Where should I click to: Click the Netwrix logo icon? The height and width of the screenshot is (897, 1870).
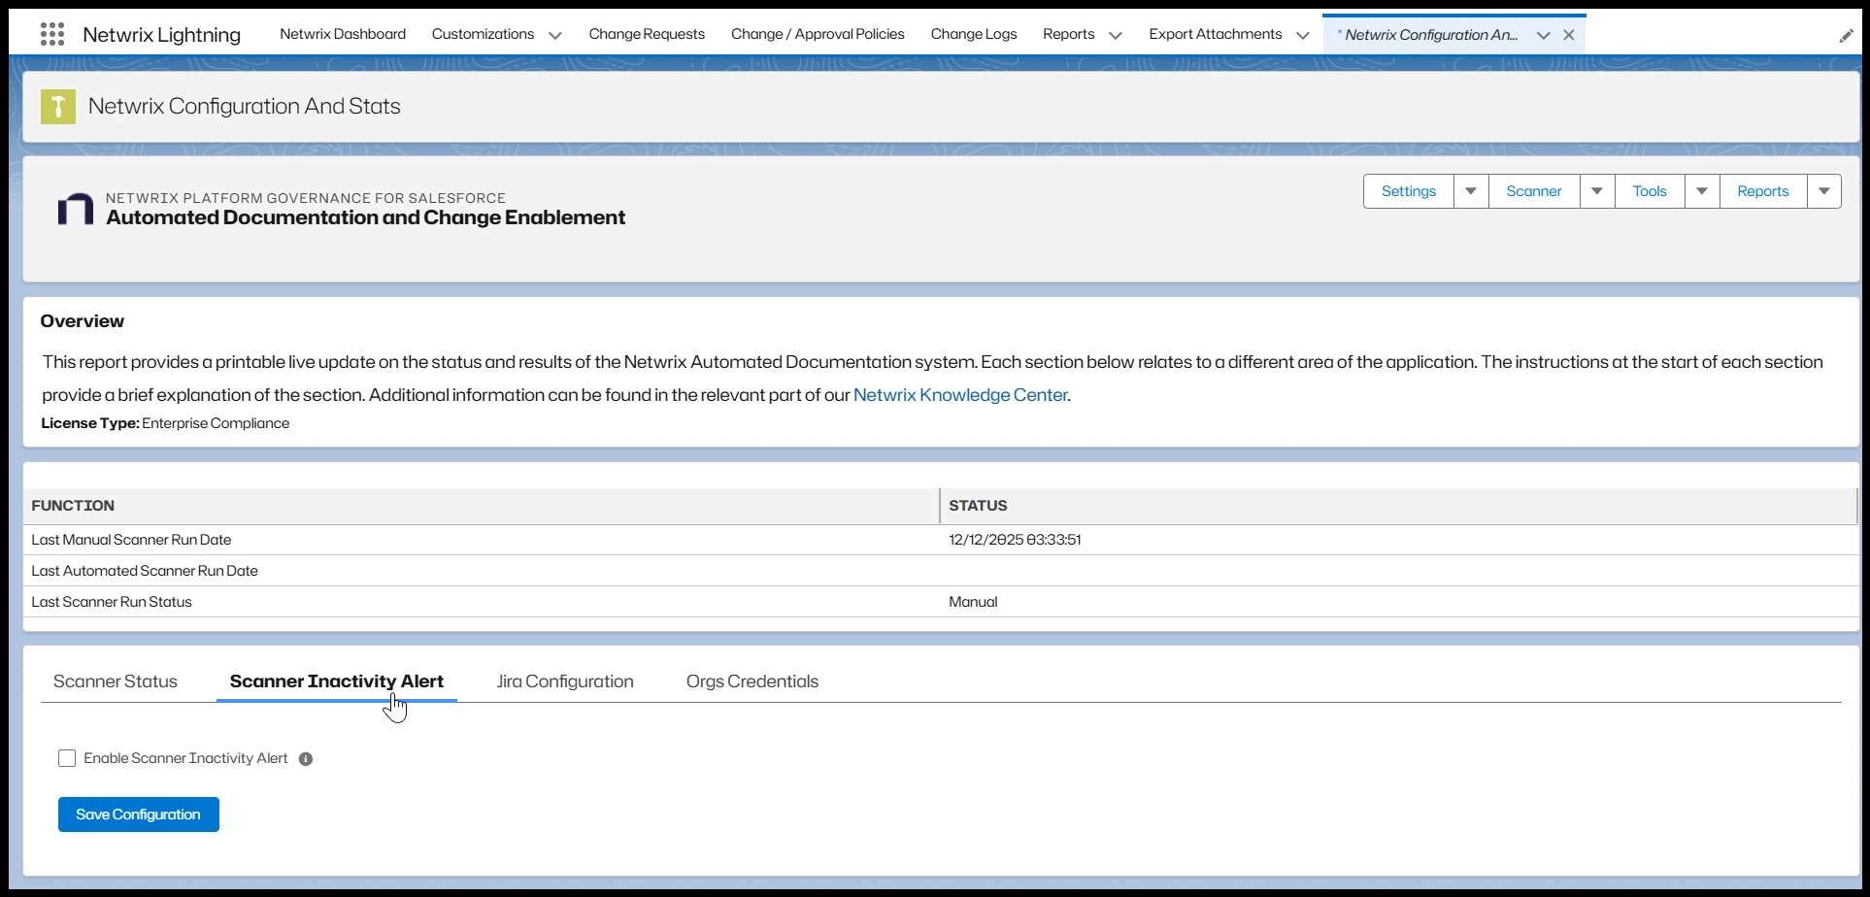click(76, 209)
